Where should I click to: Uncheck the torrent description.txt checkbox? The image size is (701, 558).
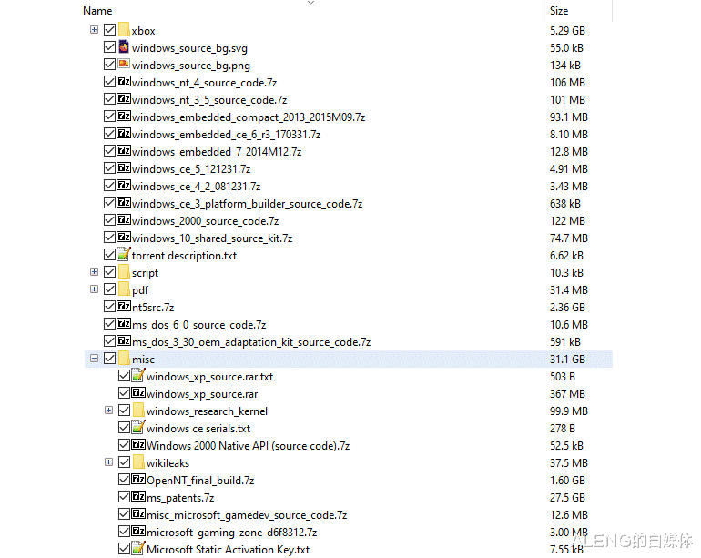coord(109,255)
